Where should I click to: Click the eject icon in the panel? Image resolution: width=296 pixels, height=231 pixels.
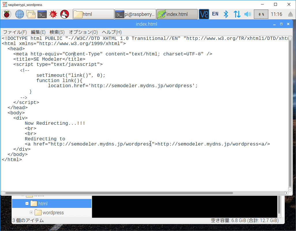pos(291,14)
